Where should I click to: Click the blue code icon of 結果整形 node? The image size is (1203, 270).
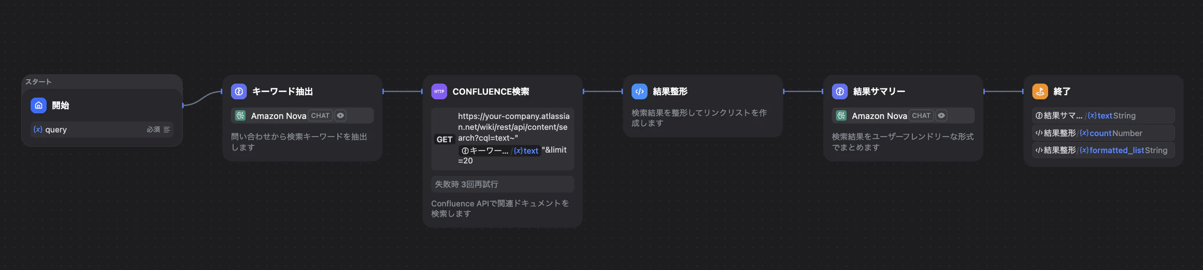639,92
